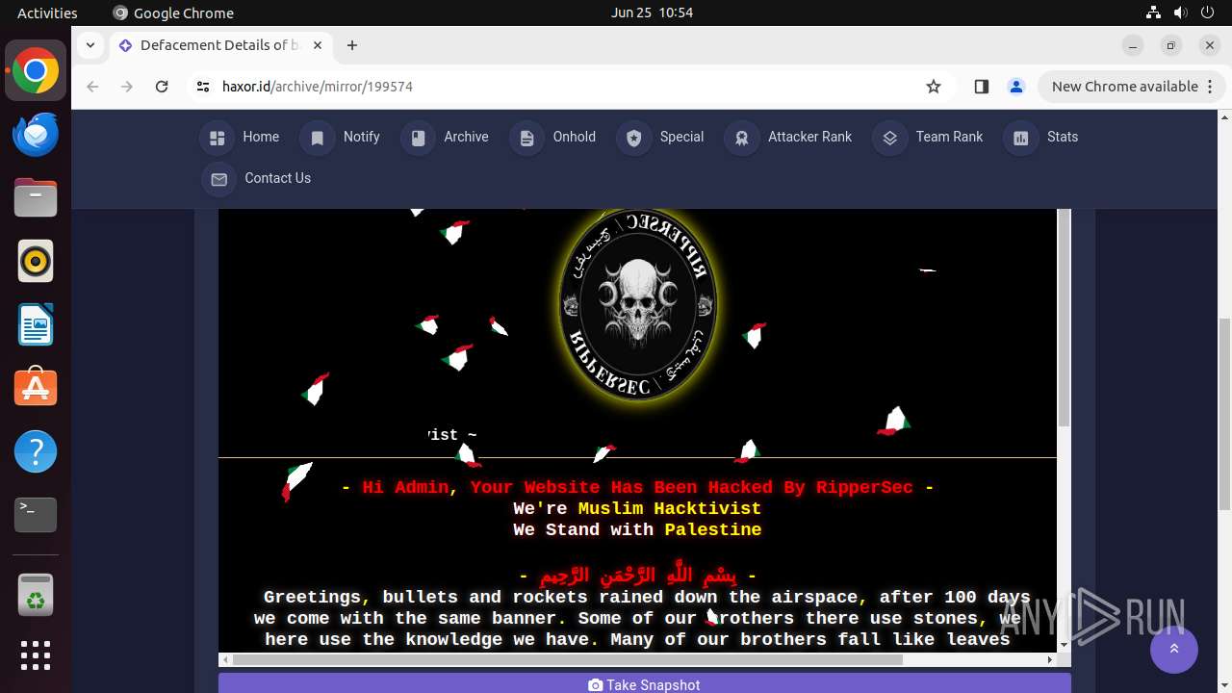Open Trash from the dock
The width and height of the screenshot is (1232, 693).
point(36,595)
